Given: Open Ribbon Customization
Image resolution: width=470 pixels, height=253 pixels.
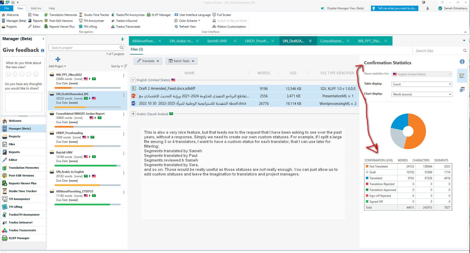Looking at the screenshot, I should coord(229,27).
